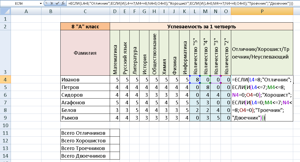The width and height of the screenshot is (300, 162).
Task: Select the Успеваемость за 1 четверть header cell
Action: [201, 26]
